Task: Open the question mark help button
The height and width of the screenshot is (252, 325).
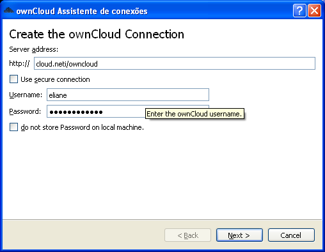Action: click(x=299, y=10)
